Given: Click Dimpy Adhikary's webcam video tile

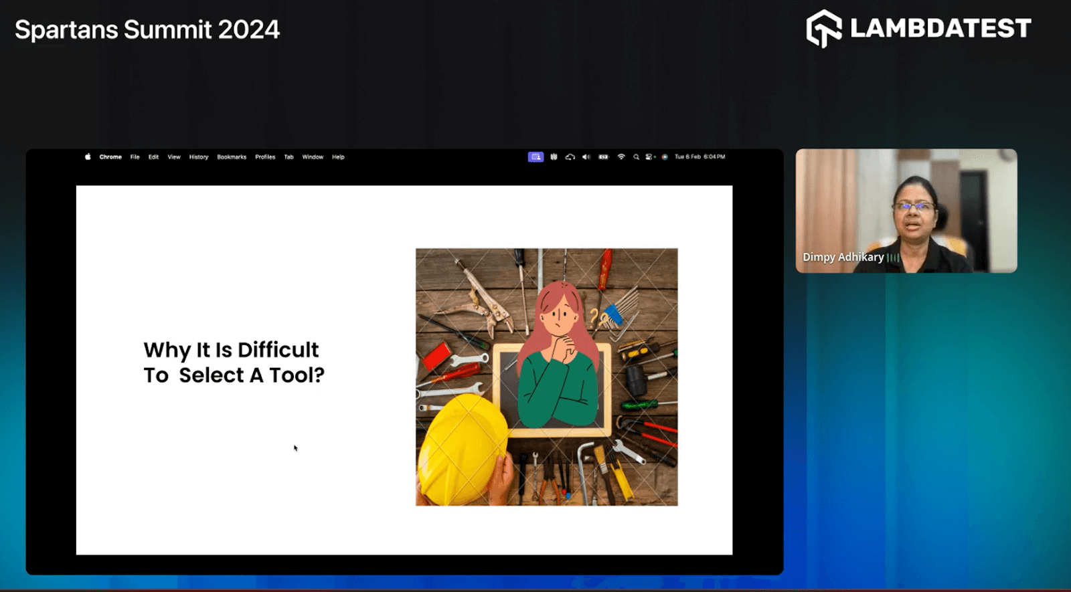Looking at the screenshot, I should (906, 211).
